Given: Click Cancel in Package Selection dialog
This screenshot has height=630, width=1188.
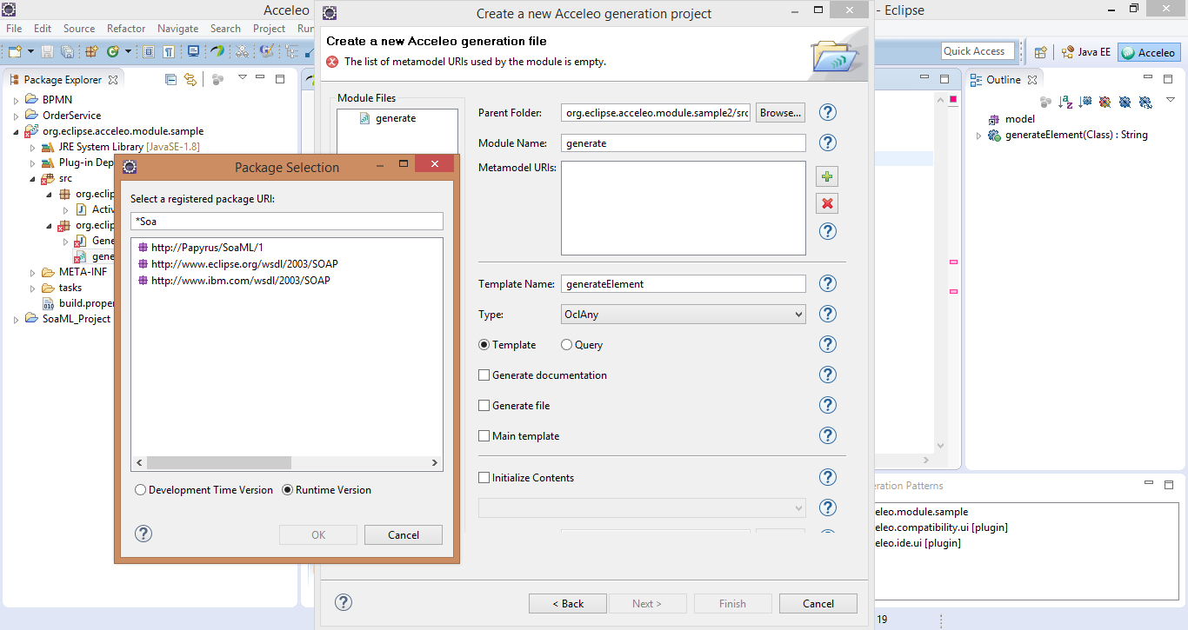Looking at the screenshot, I should pos(404,535).
